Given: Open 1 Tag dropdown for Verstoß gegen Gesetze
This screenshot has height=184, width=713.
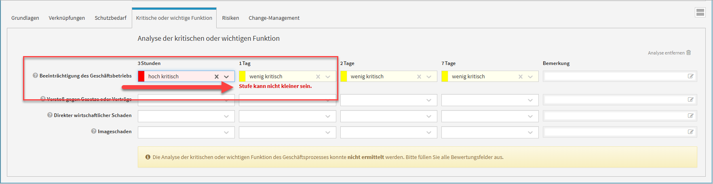Looking at the screenshot, I should (327, 100).
